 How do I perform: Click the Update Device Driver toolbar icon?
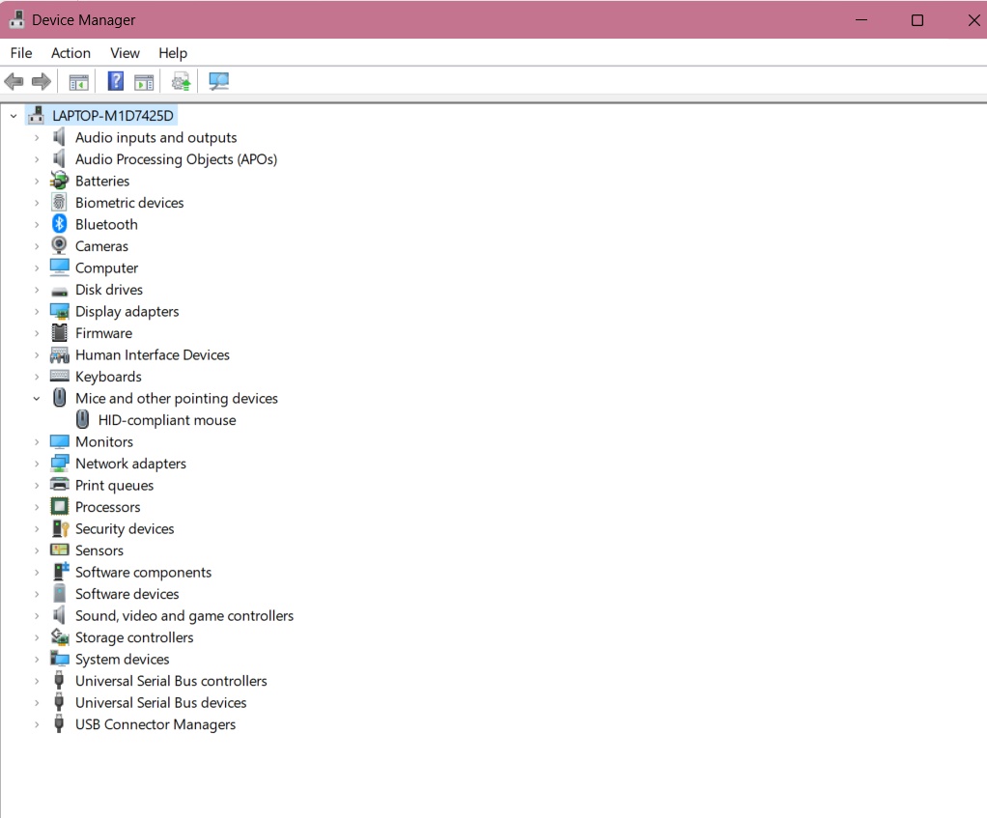pyautogui.click(x=182, y=81)
